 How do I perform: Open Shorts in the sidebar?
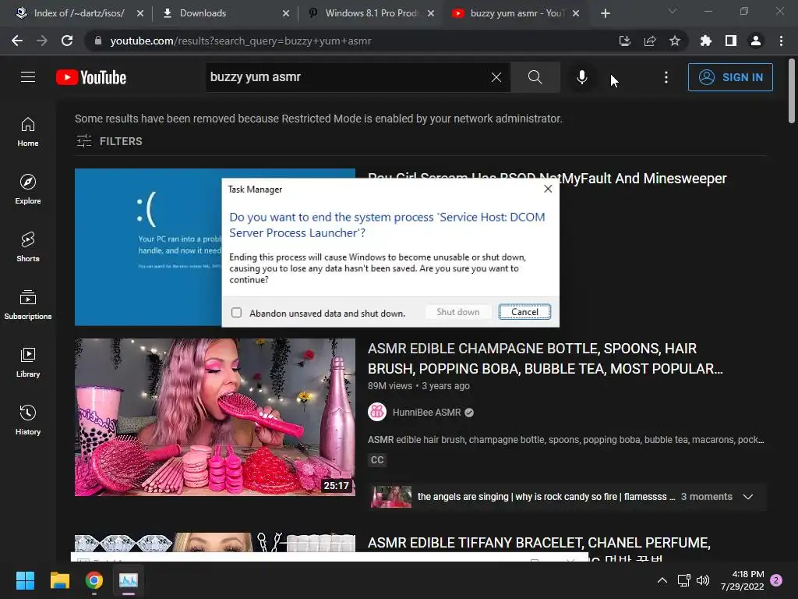pyautogui.click(x=28, y=246)
